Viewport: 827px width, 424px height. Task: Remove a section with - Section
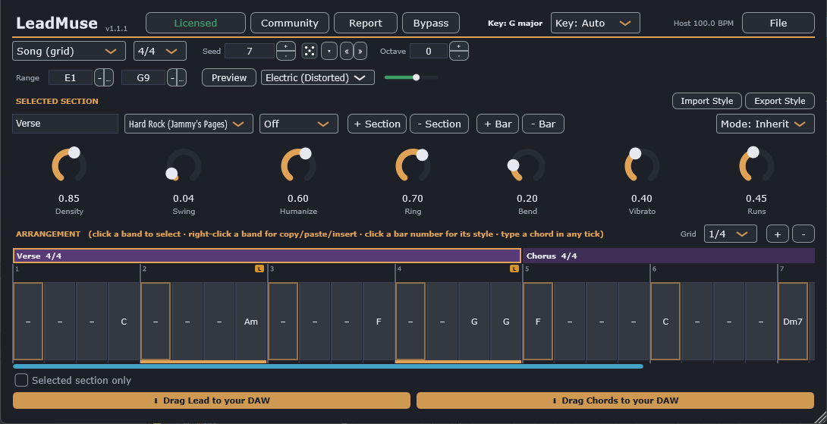pos(439,124)
